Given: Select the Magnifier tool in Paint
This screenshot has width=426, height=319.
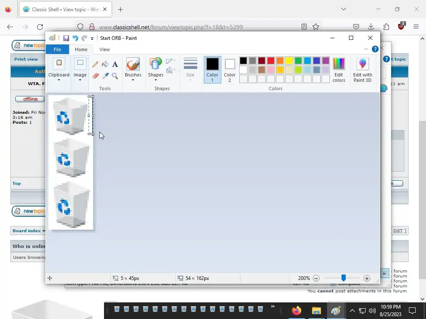Looking at the screenshot, I should point(115,76).
